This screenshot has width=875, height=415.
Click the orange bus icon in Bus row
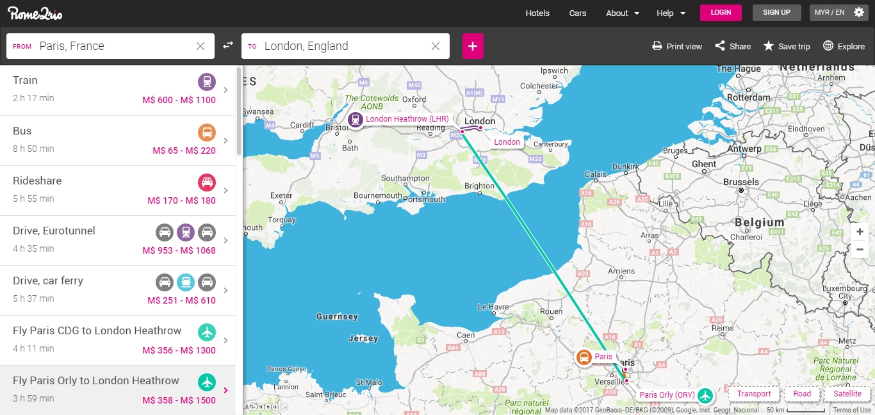206,133
